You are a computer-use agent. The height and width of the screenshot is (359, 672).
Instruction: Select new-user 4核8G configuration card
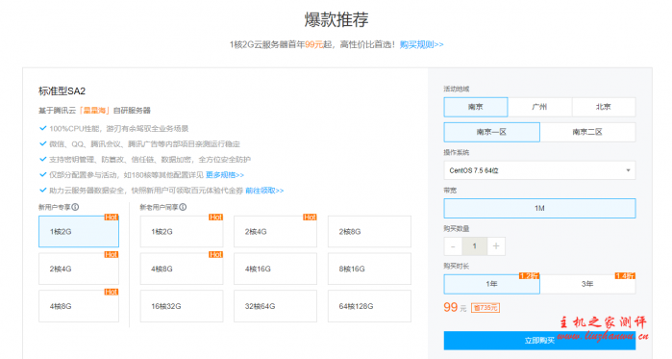[79, 306]
